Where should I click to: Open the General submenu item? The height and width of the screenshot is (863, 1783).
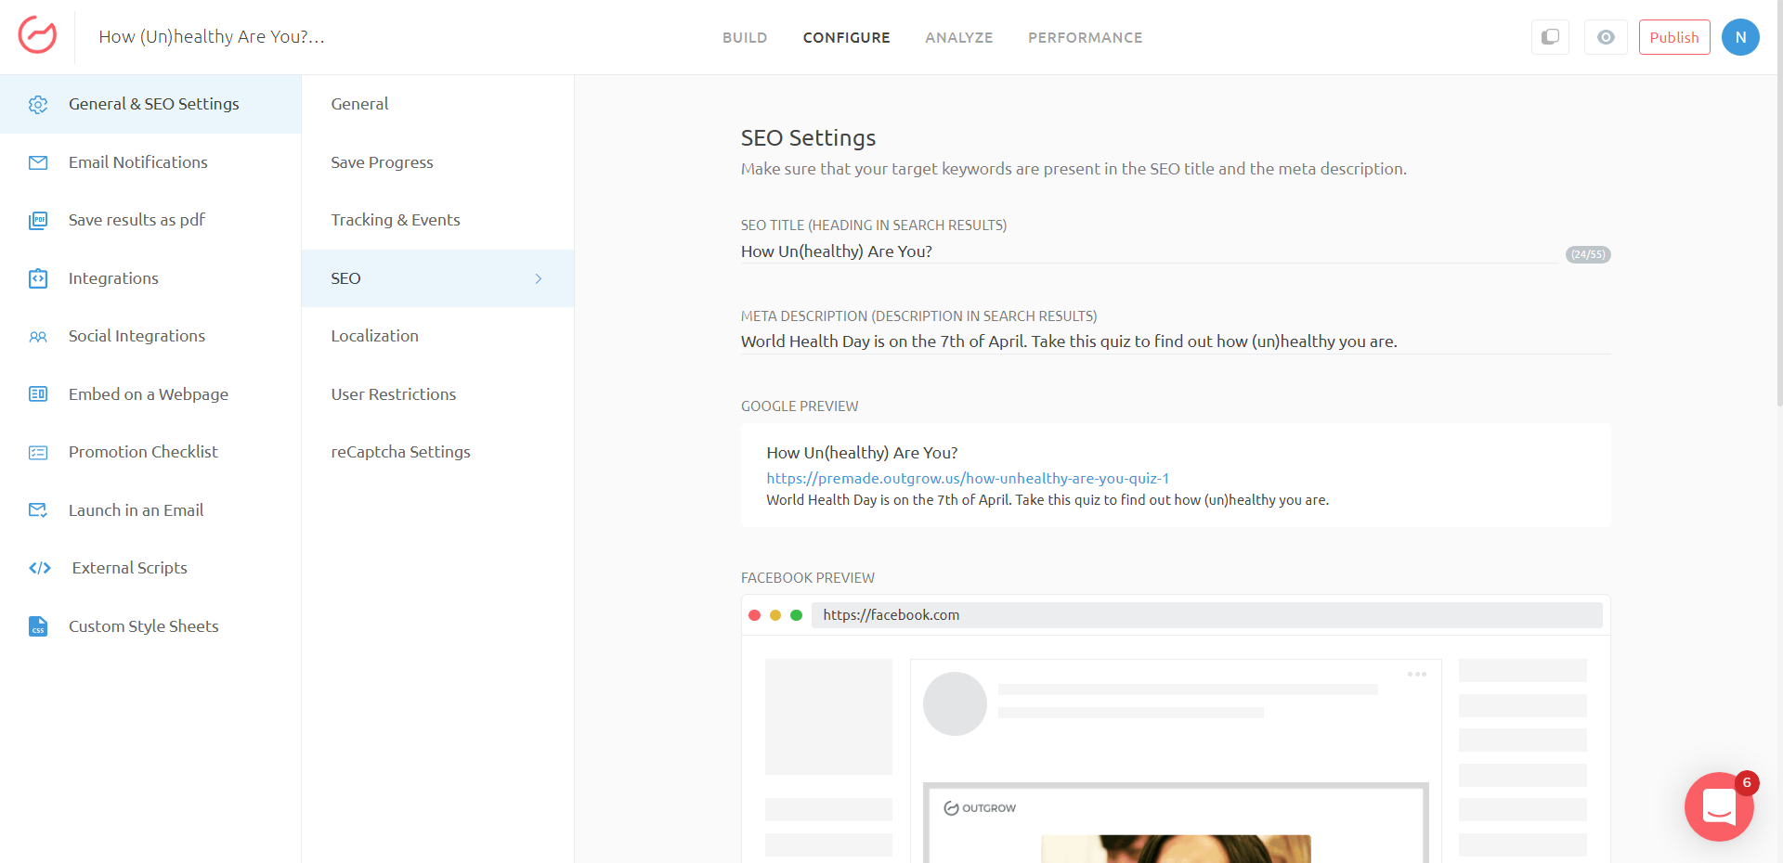tap(437, 104)
